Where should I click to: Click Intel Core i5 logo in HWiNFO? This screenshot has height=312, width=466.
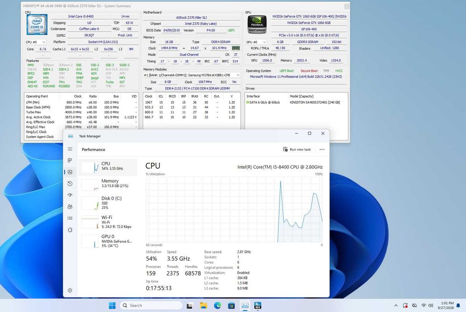pyautogui.click(x=37, y=25)
